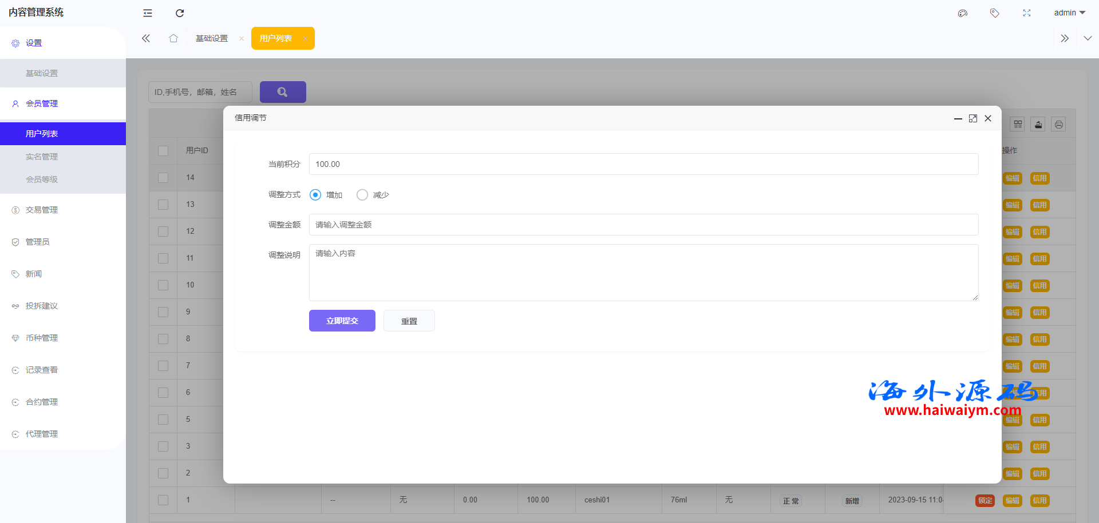Go to home tab icon

173,38
